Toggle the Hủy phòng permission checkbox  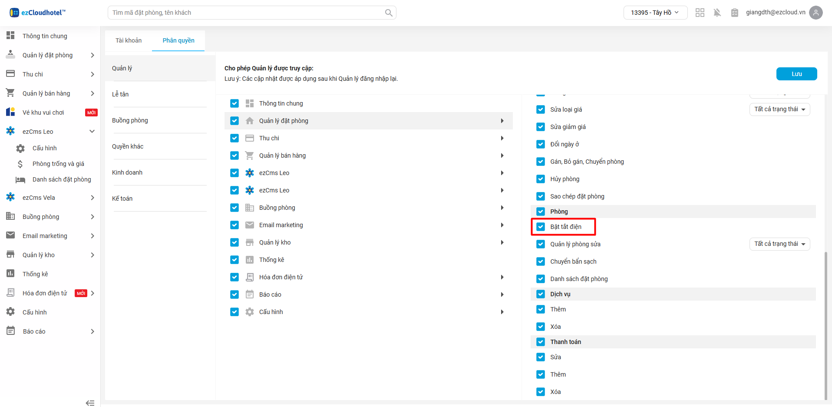coord(541,179)
